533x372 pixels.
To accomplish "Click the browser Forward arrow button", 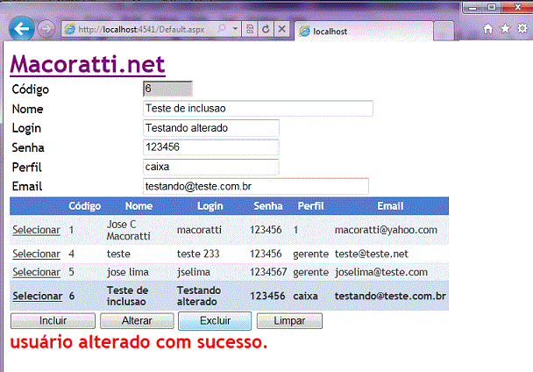I will (46, 29).
